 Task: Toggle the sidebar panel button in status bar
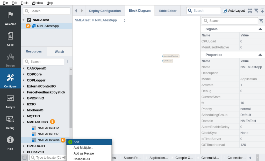(25, 158)
